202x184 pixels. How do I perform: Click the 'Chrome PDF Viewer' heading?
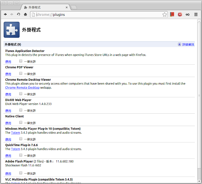pyautogui.click(x=19, y=67)
